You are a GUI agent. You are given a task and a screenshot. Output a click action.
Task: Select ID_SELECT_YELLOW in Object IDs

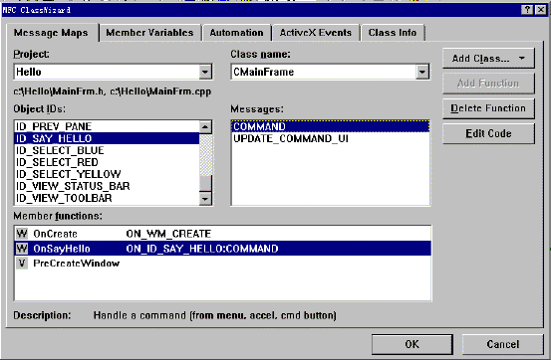point(107,174)
